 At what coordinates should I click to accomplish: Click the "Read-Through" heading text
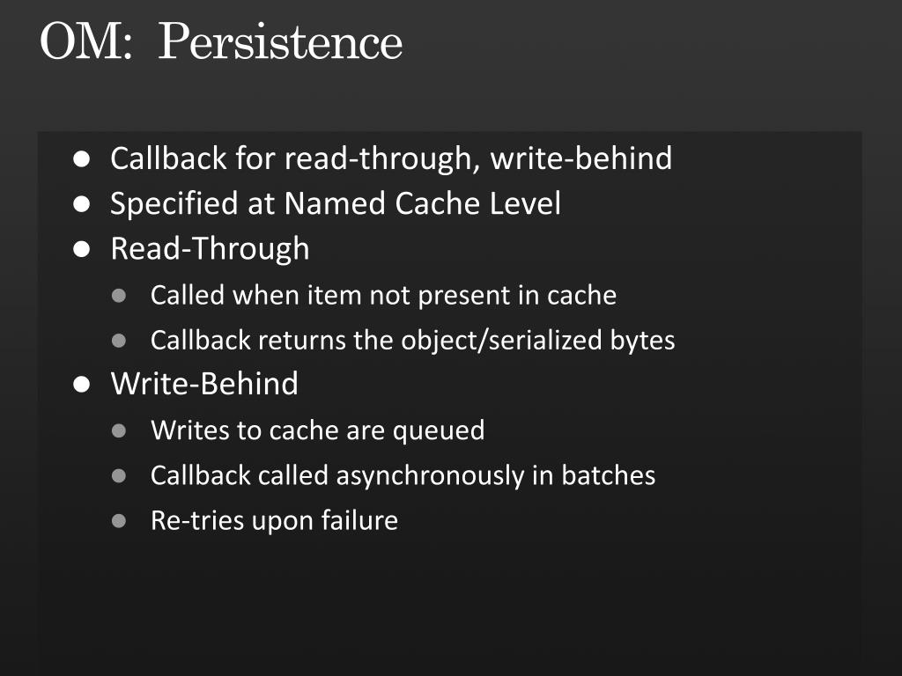pos(210,249)
